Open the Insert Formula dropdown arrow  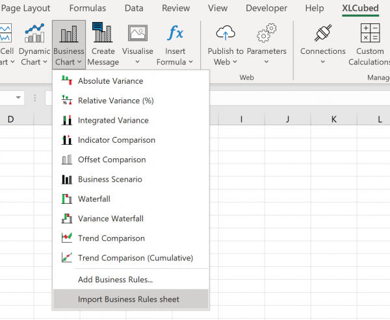190,62
